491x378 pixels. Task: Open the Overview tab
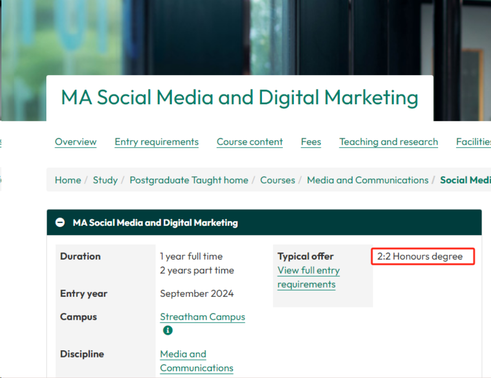click(75, 142)
